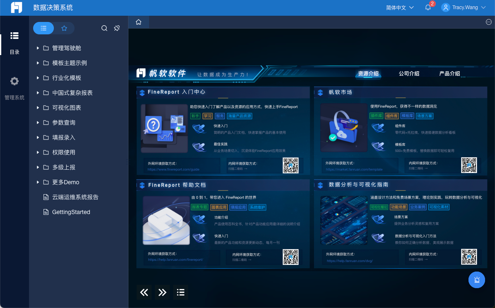This screenshot has height=308, width=495.
Task: Click the 云端运维系统报告 document icon
Action: point(46,197)
